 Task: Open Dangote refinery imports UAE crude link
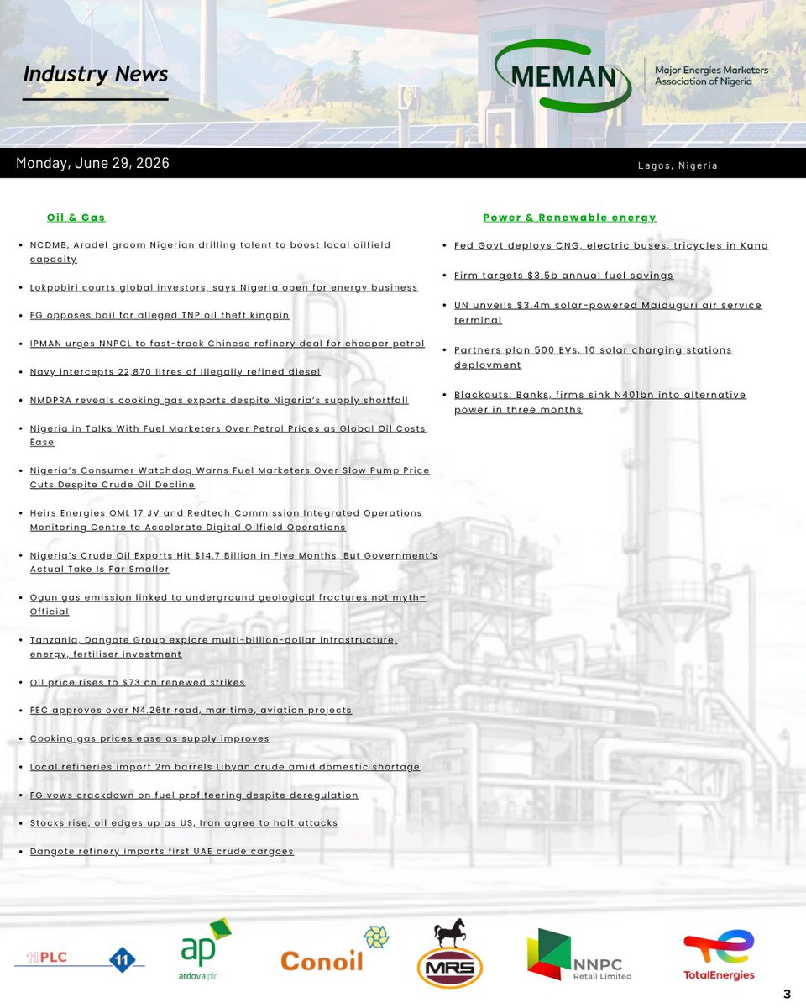pyautogui.click(x=162, y=851)
